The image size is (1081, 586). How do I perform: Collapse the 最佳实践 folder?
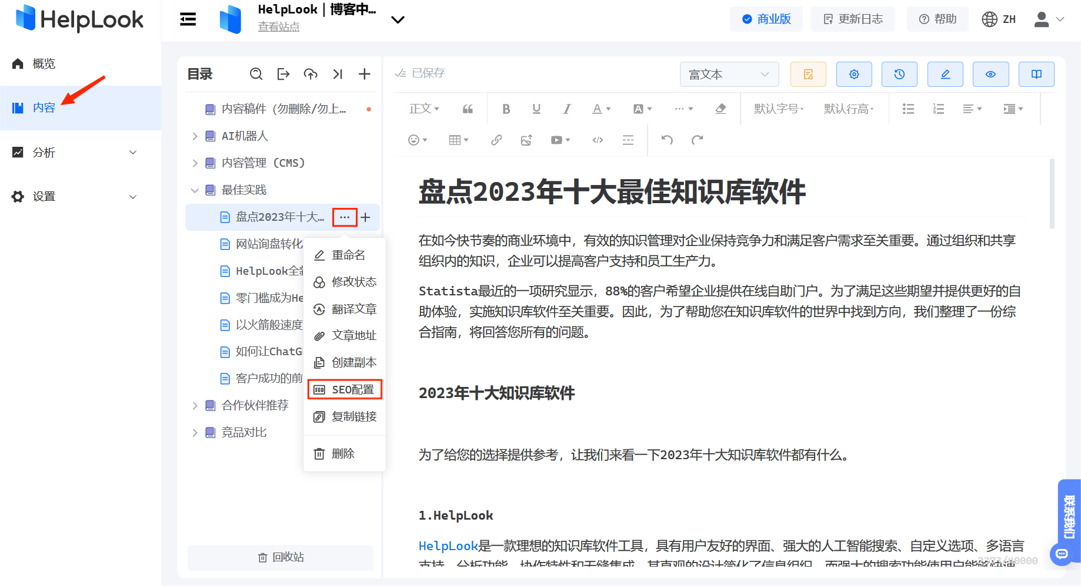click(195, 190)
